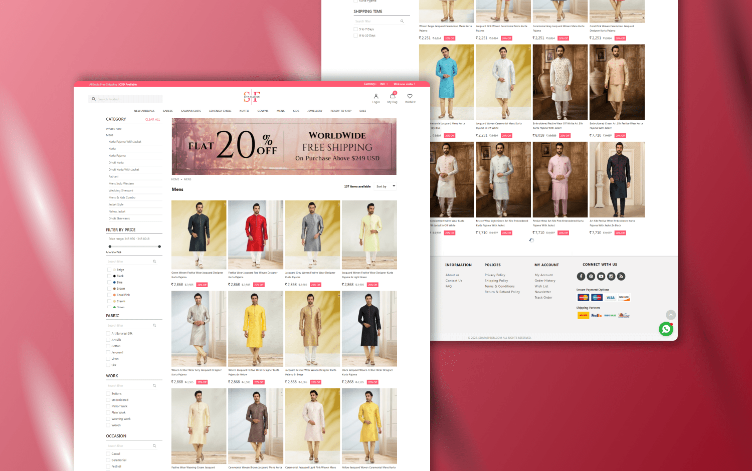Open the LEHENGA CHOLI menu
Screen dimensions: 752x471
pyautogui.click(x=220, y=111)
